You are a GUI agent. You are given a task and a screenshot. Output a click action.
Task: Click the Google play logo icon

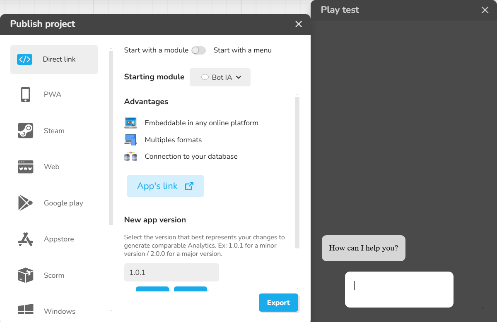click(25, 203)
